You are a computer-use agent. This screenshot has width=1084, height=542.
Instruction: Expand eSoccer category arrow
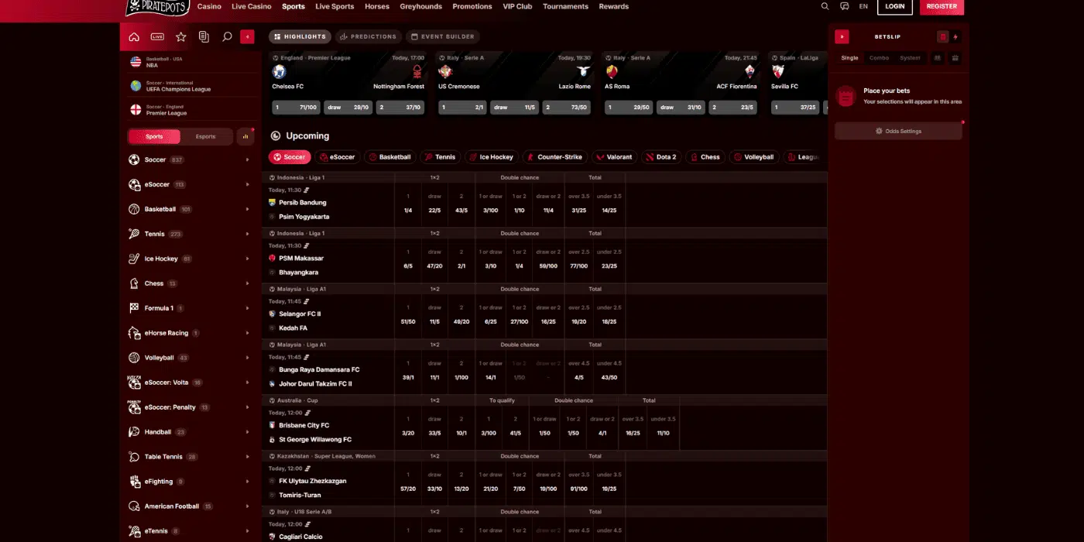coord(248,184)
